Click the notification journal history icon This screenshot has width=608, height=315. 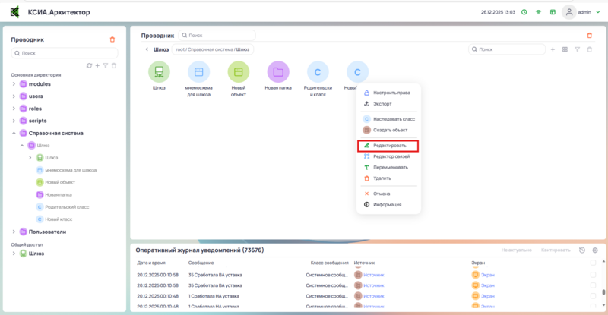click(581, 250)
